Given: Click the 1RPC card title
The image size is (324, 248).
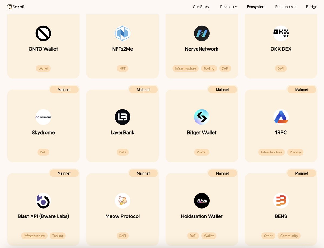Looking at the screenshot, I should 281,133.
